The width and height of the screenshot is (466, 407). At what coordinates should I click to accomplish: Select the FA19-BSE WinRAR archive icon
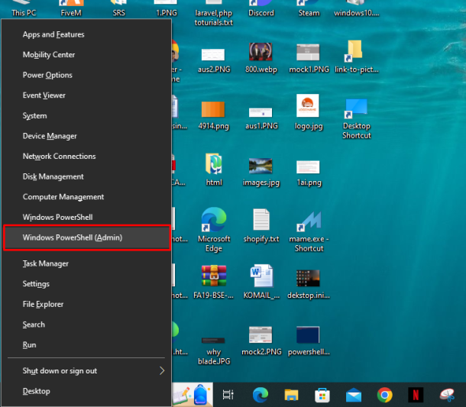coord(213,276)
